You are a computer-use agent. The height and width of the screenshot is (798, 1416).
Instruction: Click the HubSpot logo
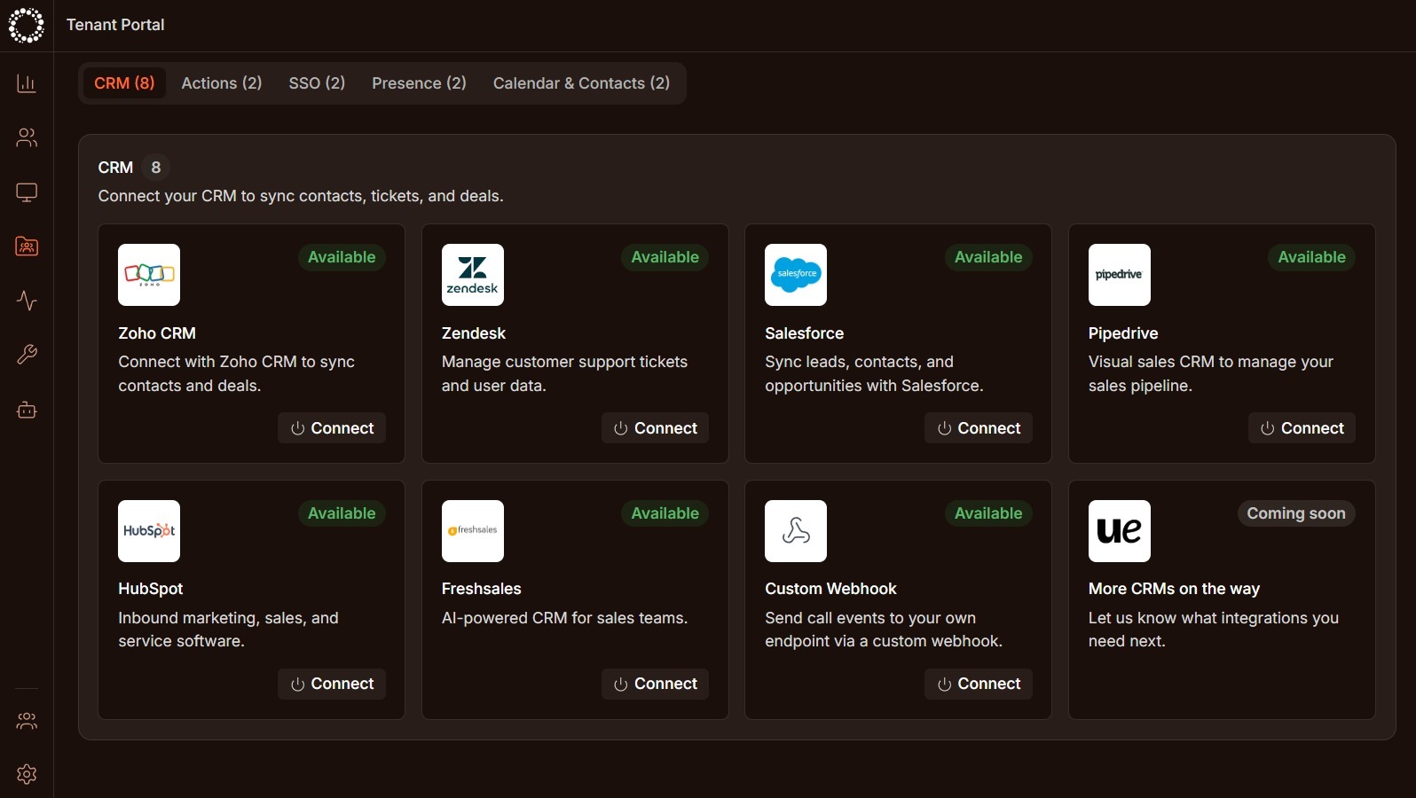pos(149,531)
